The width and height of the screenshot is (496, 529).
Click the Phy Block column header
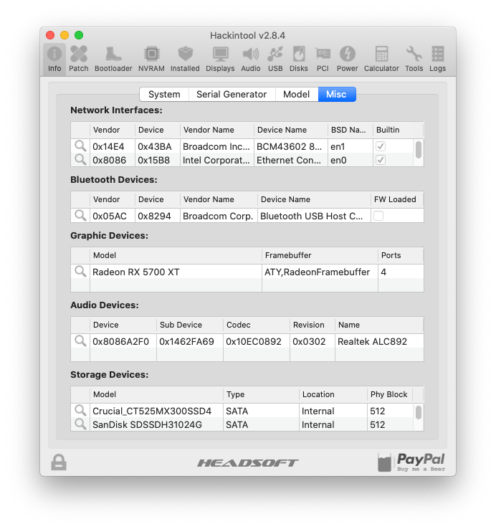point(390,394)
